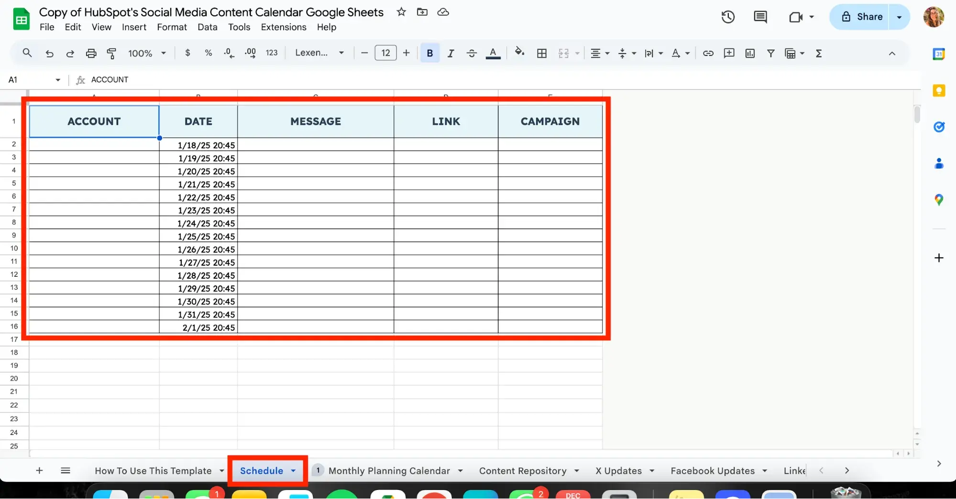Open the Google Calendar side panel
Screen dimensions: 956x499
pos(939,54)
